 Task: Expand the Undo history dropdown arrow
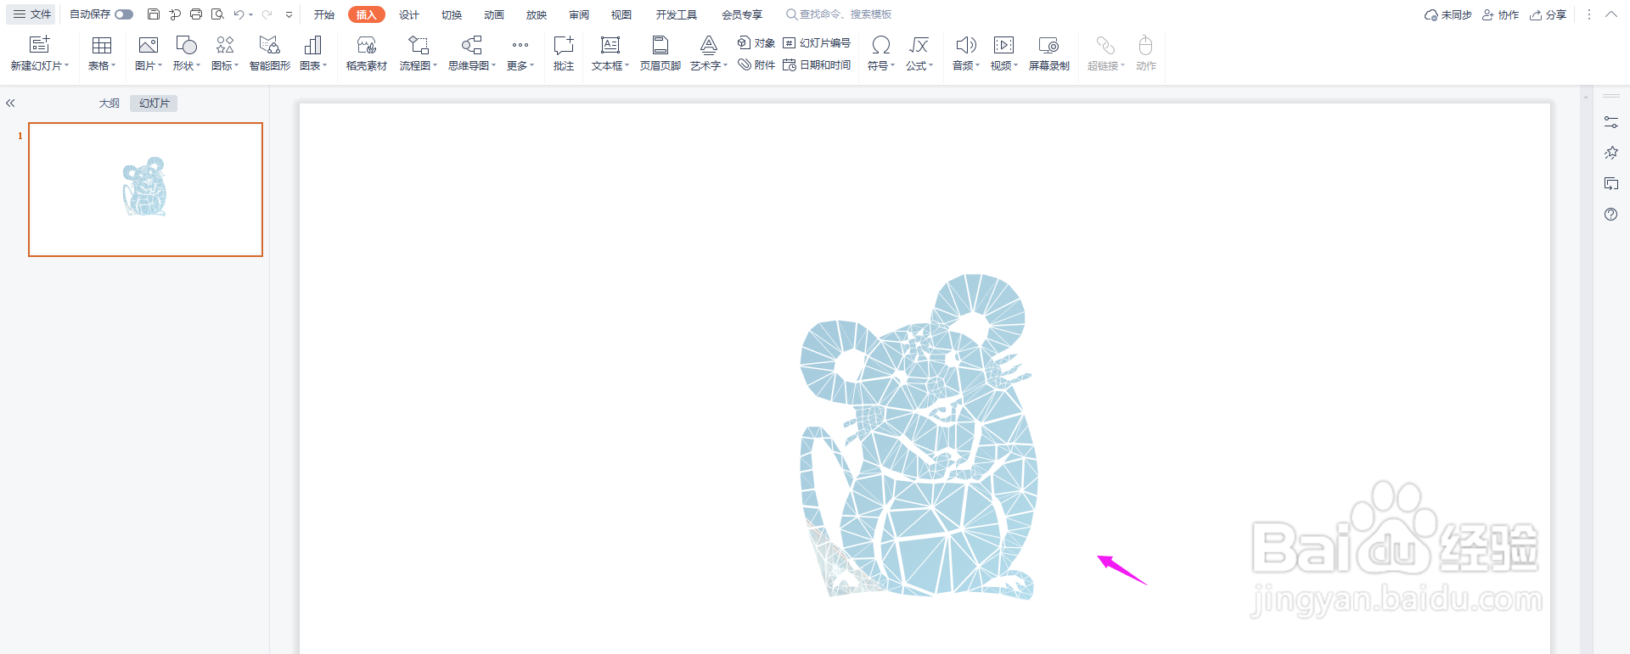[251, 14]
